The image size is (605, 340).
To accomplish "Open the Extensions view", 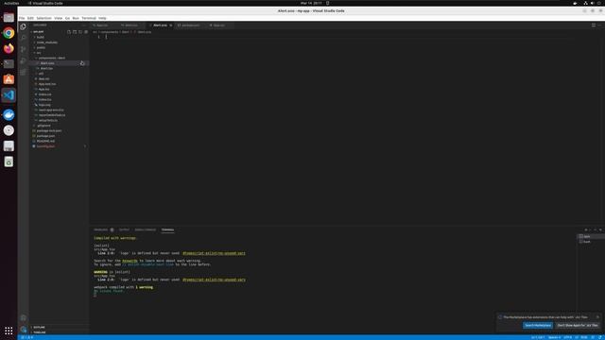I will click(x=23, y=72).
